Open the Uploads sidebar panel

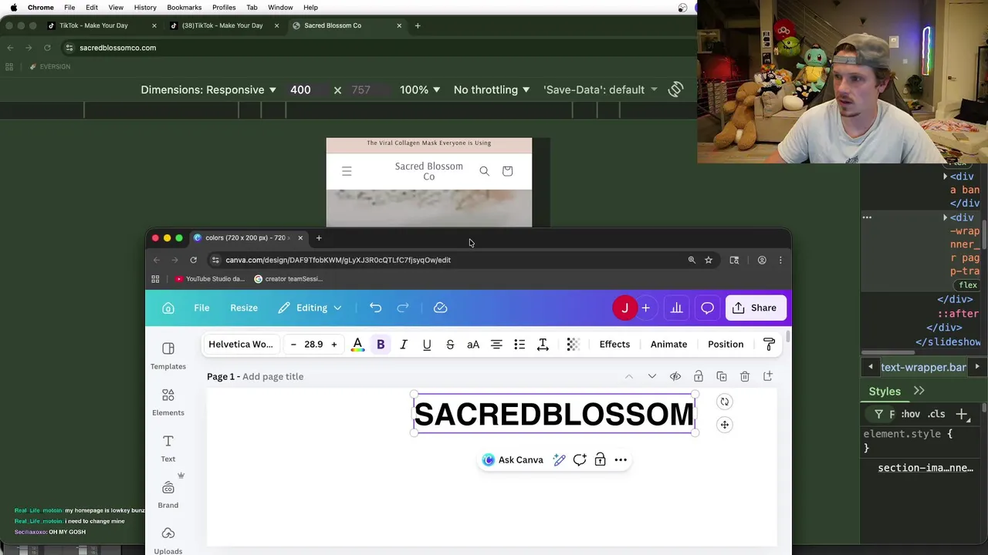[168, 540]
